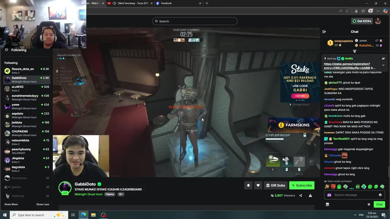Unfollow GabbiDoto with the heart button
This screenshot has height=219, width=390.
pyautogui.click(x=258, y=185)
